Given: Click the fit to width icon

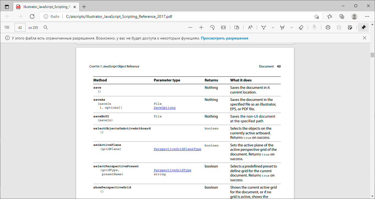Looking at the screenshot, I should point(223,27).
